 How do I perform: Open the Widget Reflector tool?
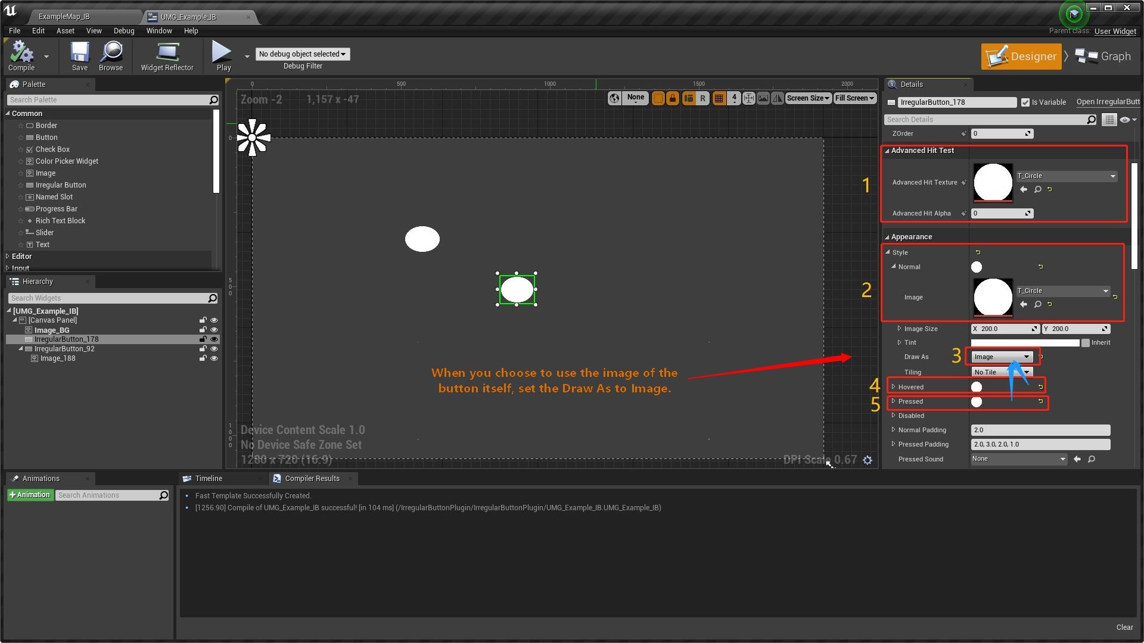point(167,52)
